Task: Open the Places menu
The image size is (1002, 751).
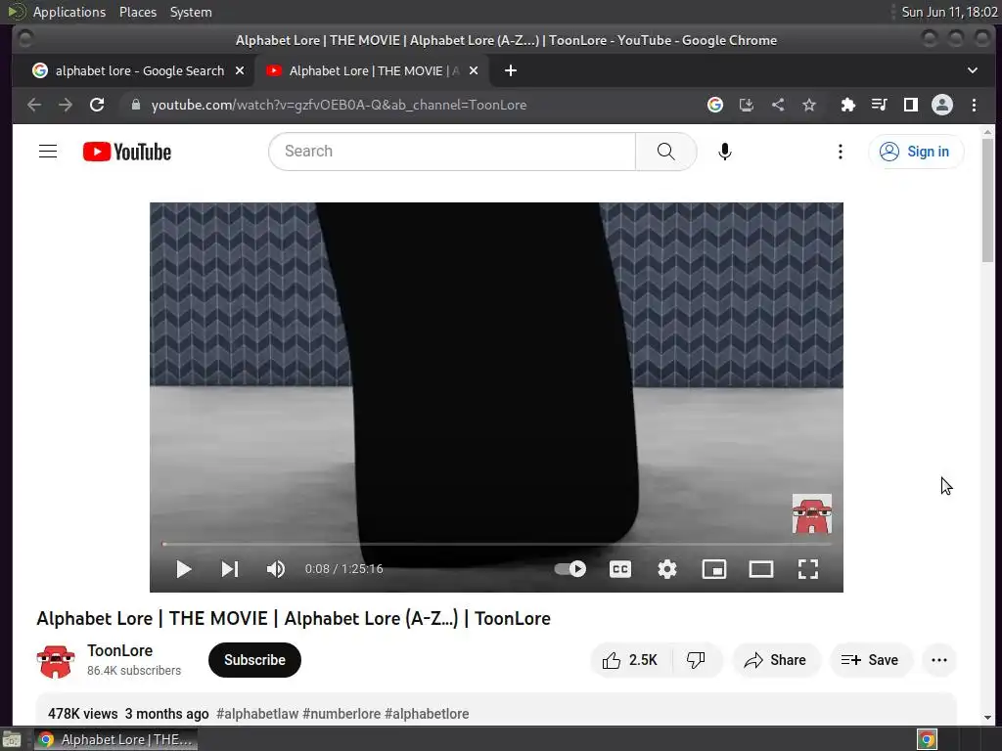Action: 138,12
